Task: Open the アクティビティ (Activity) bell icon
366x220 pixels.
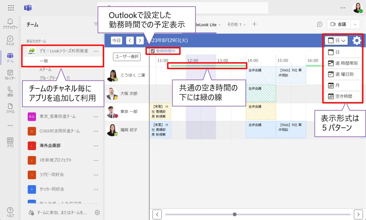Action: [10, 22]
